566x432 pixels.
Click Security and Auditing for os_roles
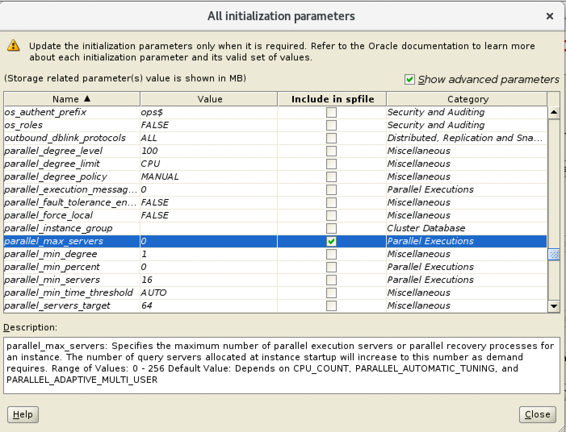[x=467, y=125]
